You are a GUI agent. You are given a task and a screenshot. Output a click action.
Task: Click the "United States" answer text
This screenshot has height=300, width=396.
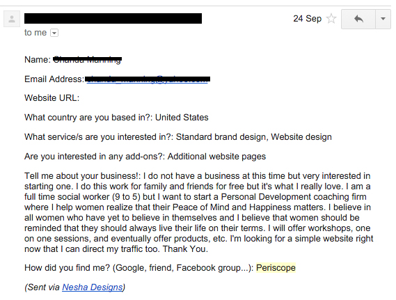(x=182, y=118)
